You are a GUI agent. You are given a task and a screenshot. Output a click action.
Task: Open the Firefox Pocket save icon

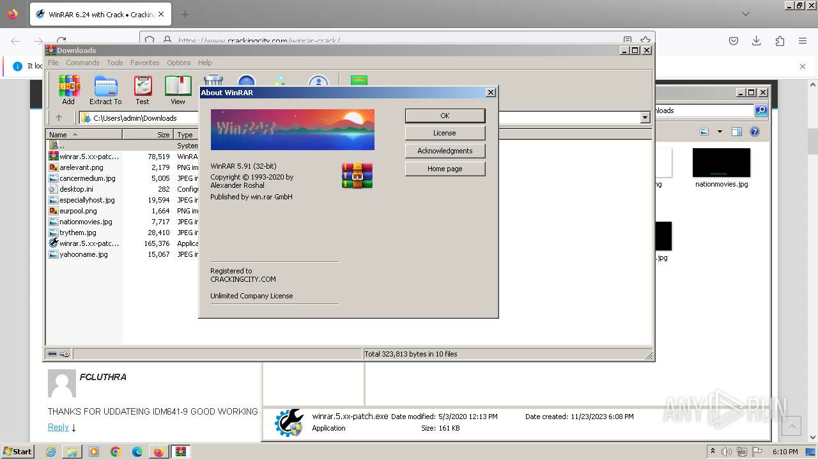[734, 41]
